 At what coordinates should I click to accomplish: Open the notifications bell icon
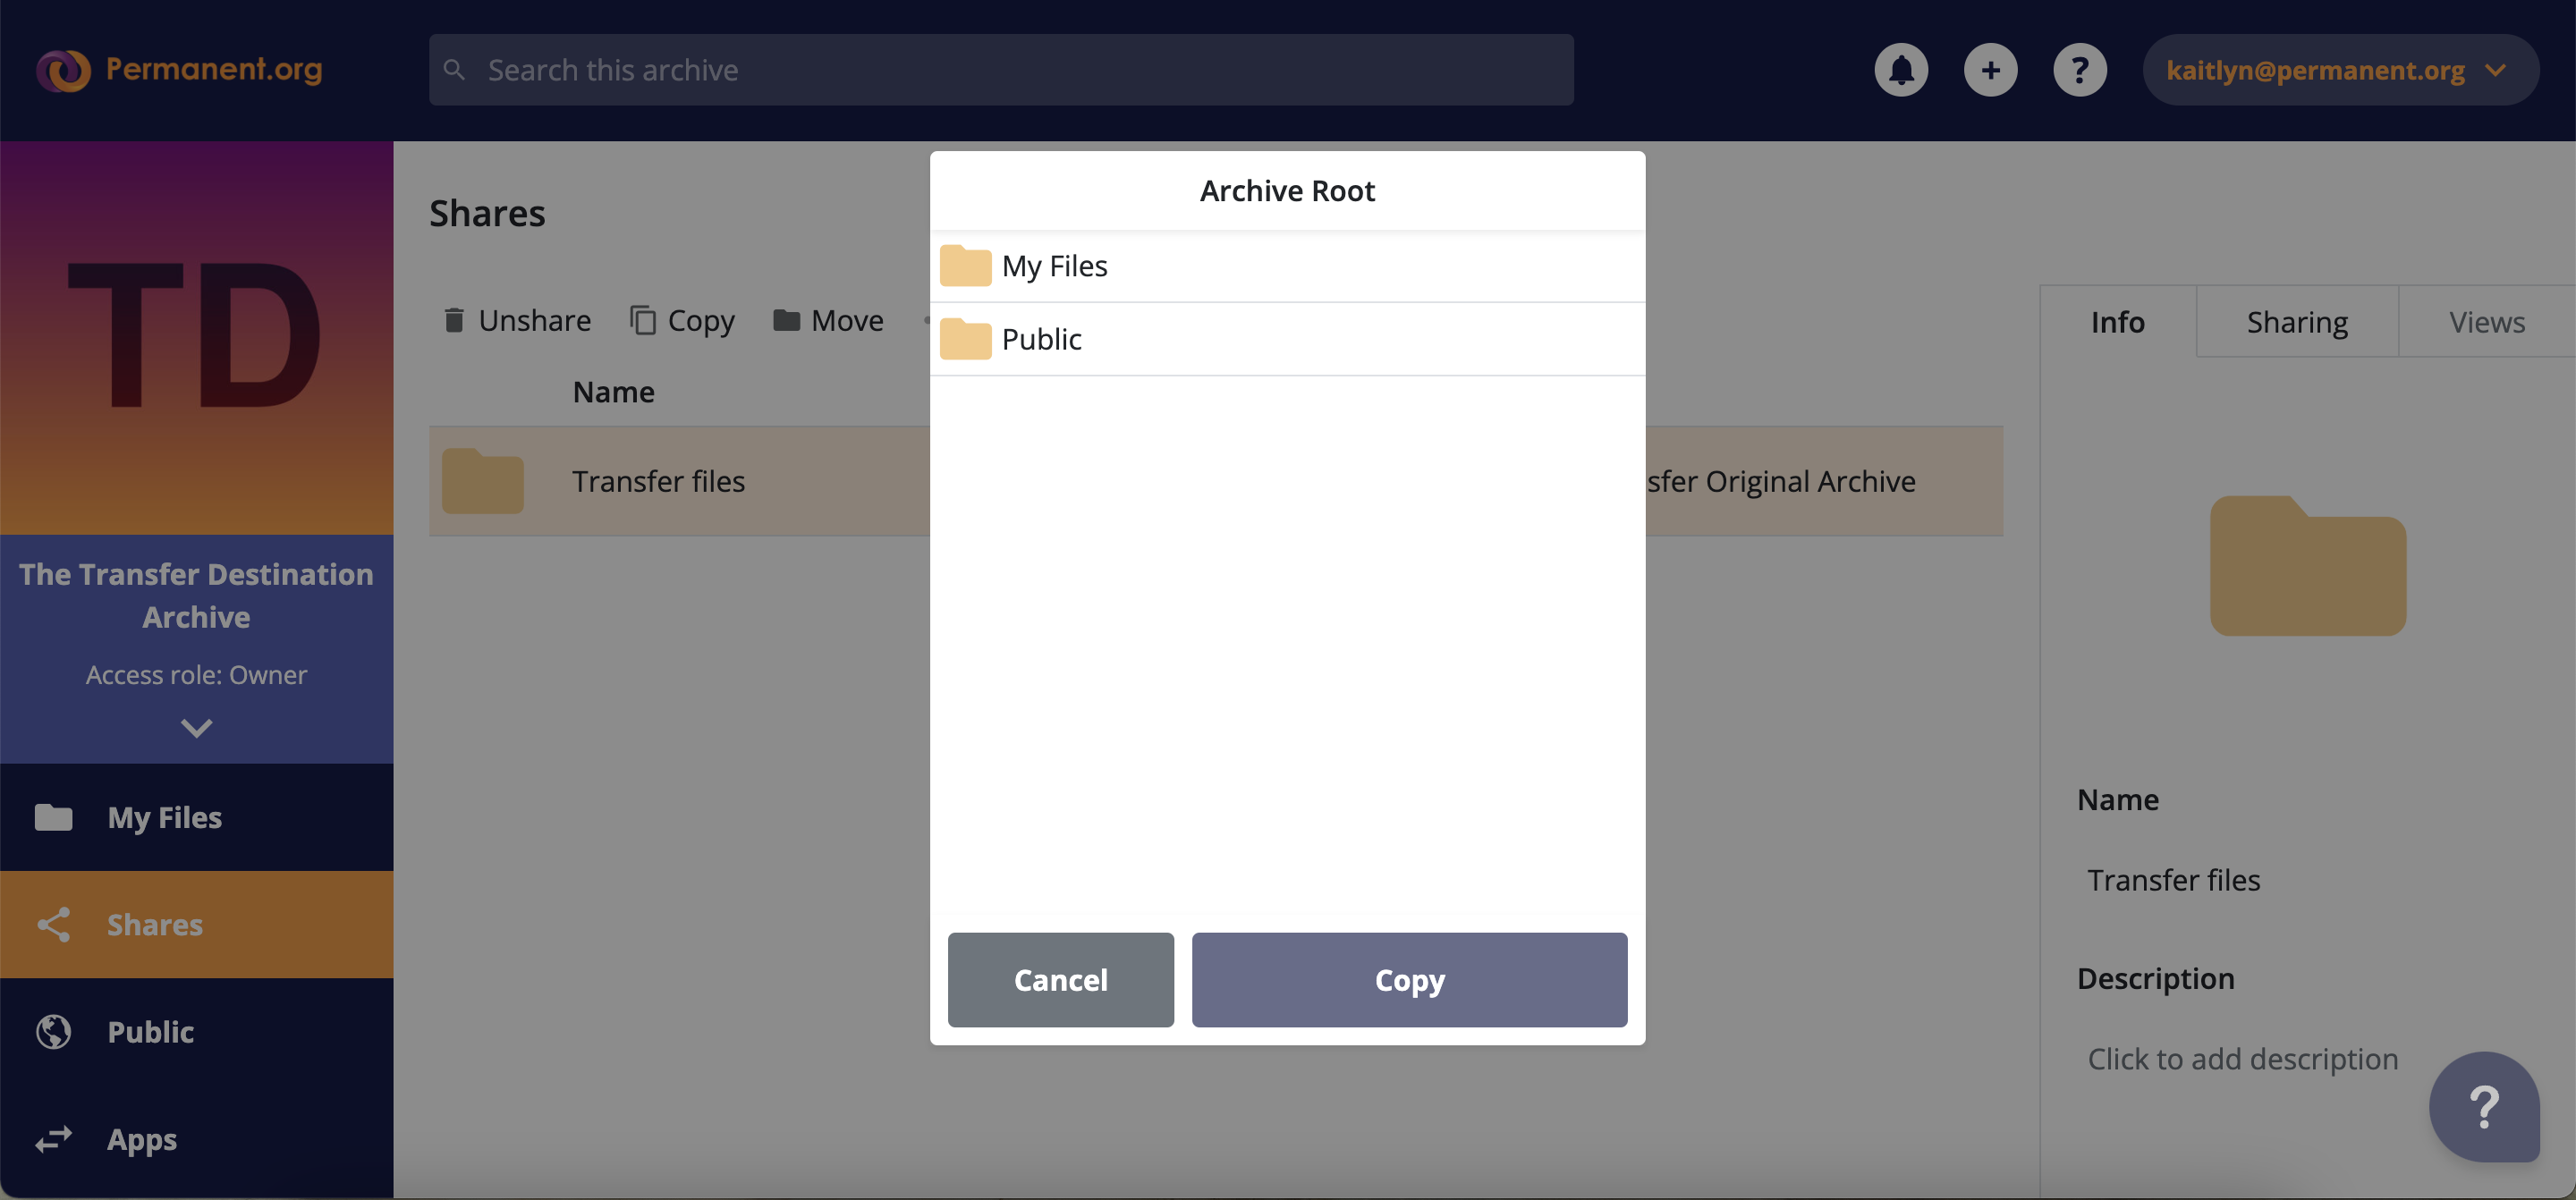tap(1900, 70)
